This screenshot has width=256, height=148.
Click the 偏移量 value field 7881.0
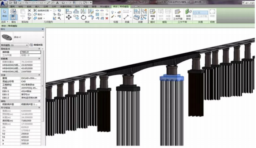point(30,52)
